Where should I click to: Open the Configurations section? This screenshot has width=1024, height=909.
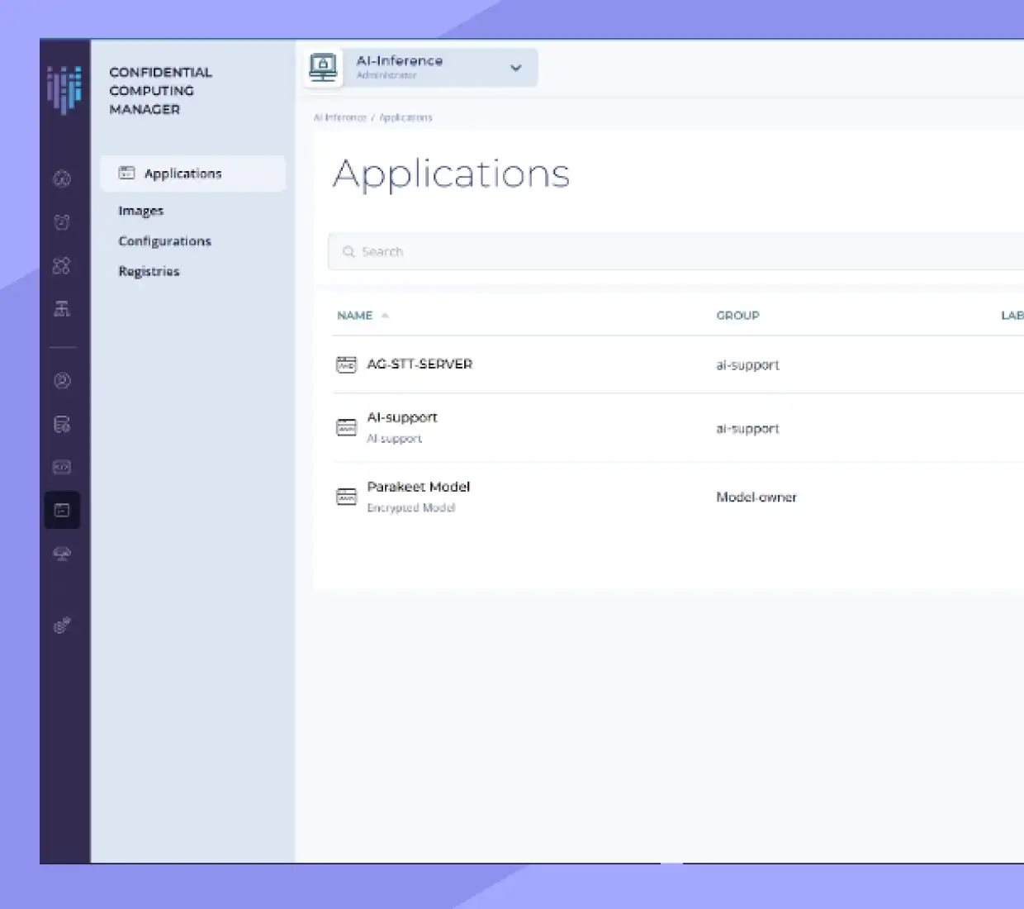164,240
